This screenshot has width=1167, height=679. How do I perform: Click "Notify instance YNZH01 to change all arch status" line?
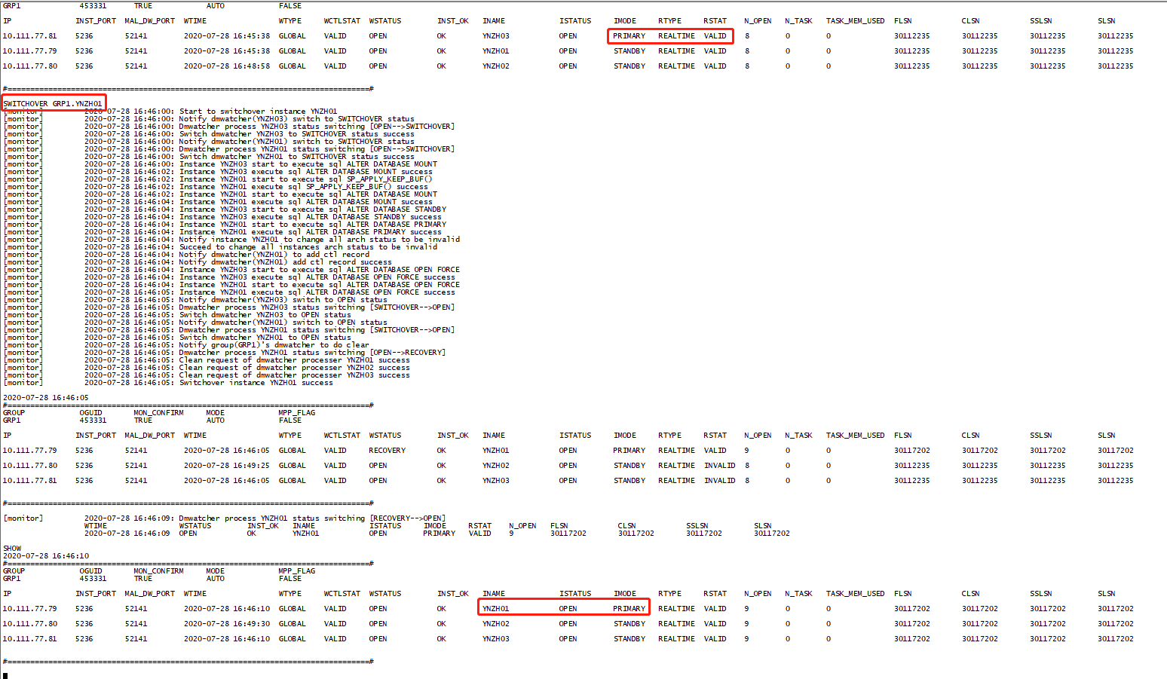click(319, 240)
